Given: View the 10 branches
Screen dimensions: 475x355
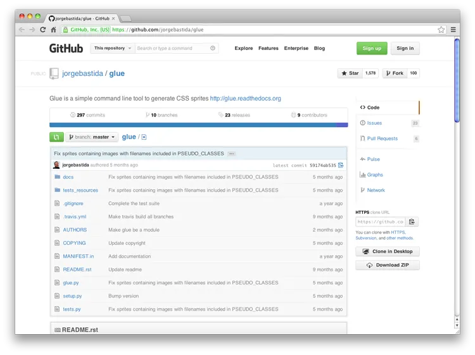Looking at the screenshot, I should (x=161, y=115).
